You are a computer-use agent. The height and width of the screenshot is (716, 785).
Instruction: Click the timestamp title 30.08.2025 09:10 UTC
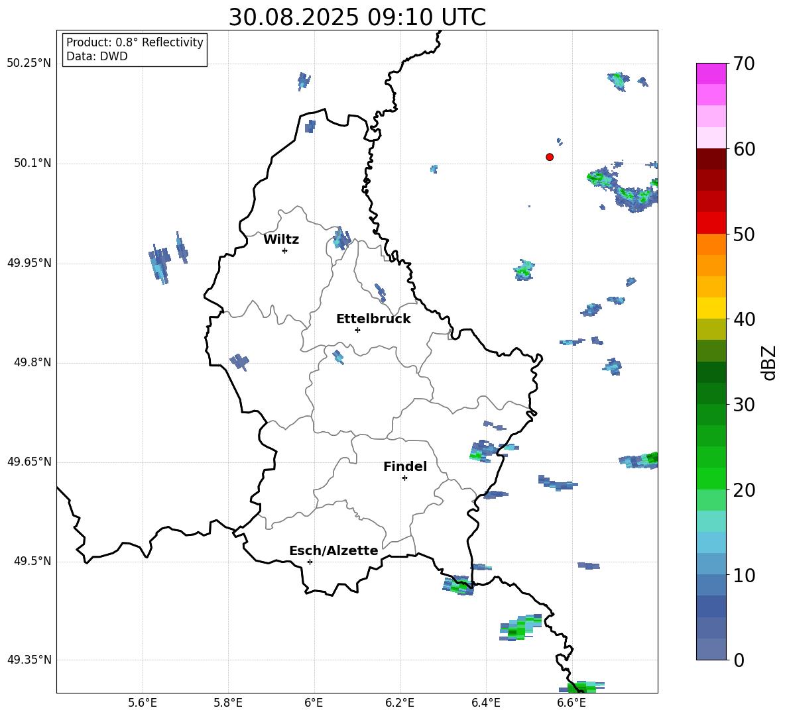coord(357,17)
